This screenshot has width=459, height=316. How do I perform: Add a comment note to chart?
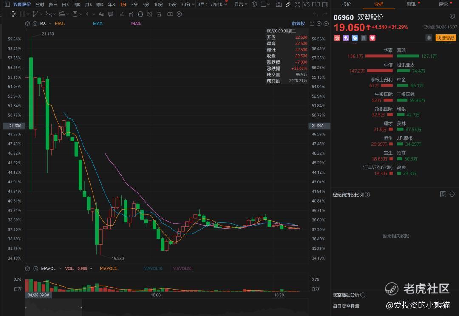[x=110, y=14]
